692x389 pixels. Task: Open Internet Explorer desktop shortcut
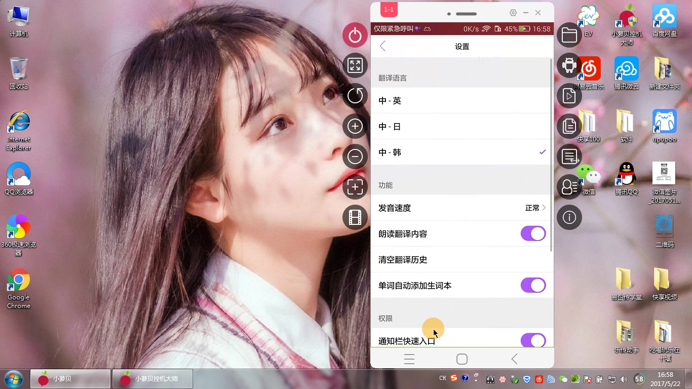click(19, 131)
